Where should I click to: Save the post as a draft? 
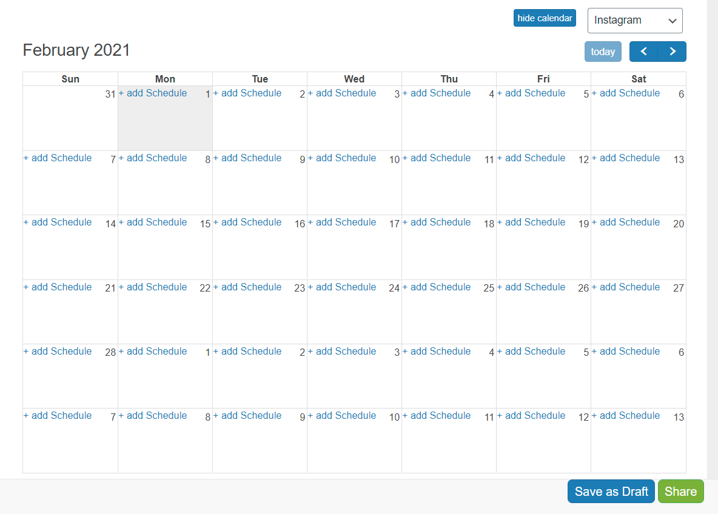[611, 491]
